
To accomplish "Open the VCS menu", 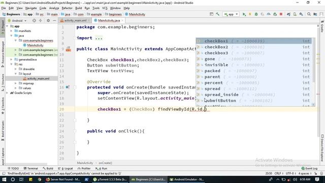I will tap(105, 8).
